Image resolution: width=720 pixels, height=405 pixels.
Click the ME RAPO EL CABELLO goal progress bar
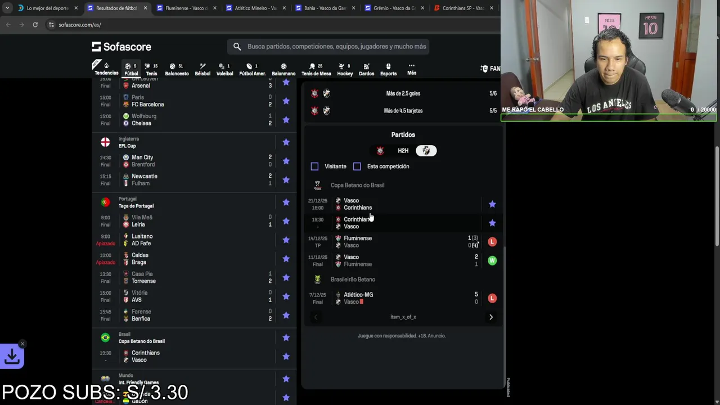pyautogui.click(x=609, y=118)
